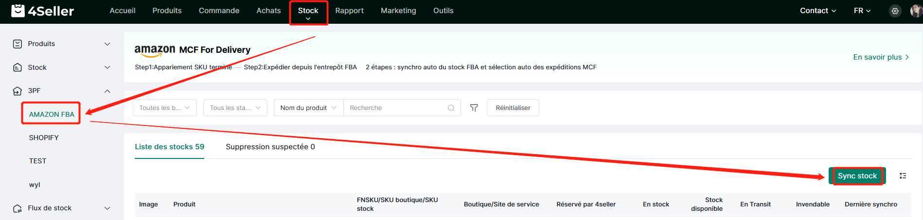Open the settings gear icon
The image size is (923, 220).
(895, 11)
